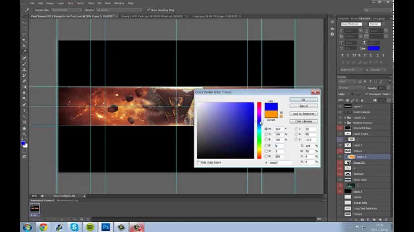
Task: Create a new group folder icon
Action: 374,220
